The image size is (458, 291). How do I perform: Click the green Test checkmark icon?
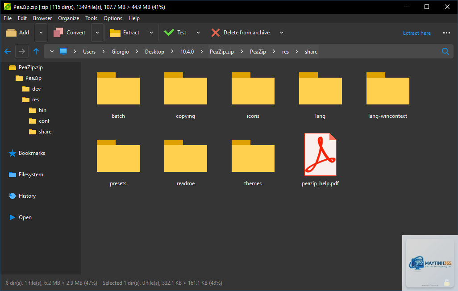(x=169, y=33)
